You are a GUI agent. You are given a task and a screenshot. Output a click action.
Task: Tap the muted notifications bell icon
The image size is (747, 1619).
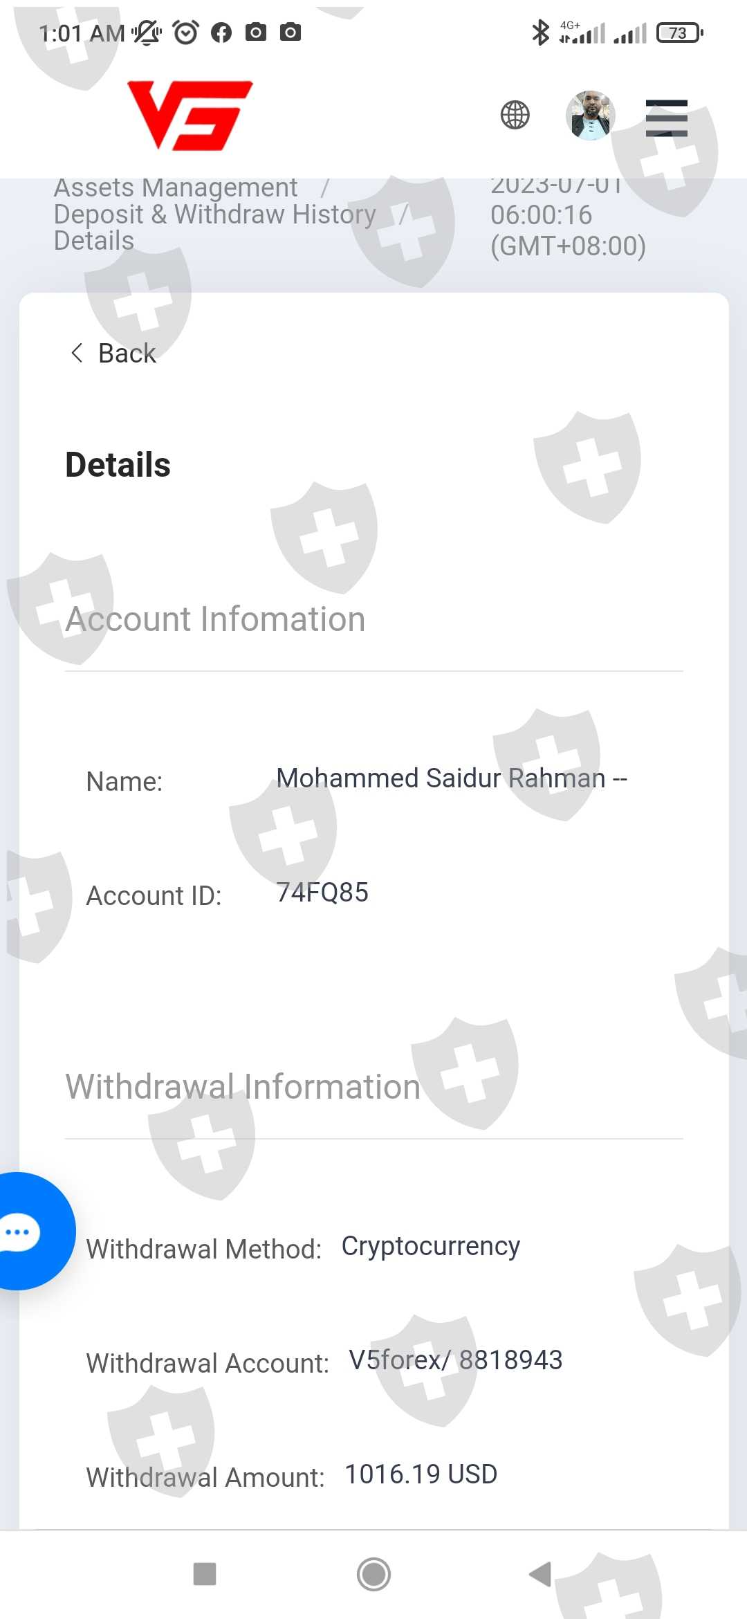[x=147, y=33]
